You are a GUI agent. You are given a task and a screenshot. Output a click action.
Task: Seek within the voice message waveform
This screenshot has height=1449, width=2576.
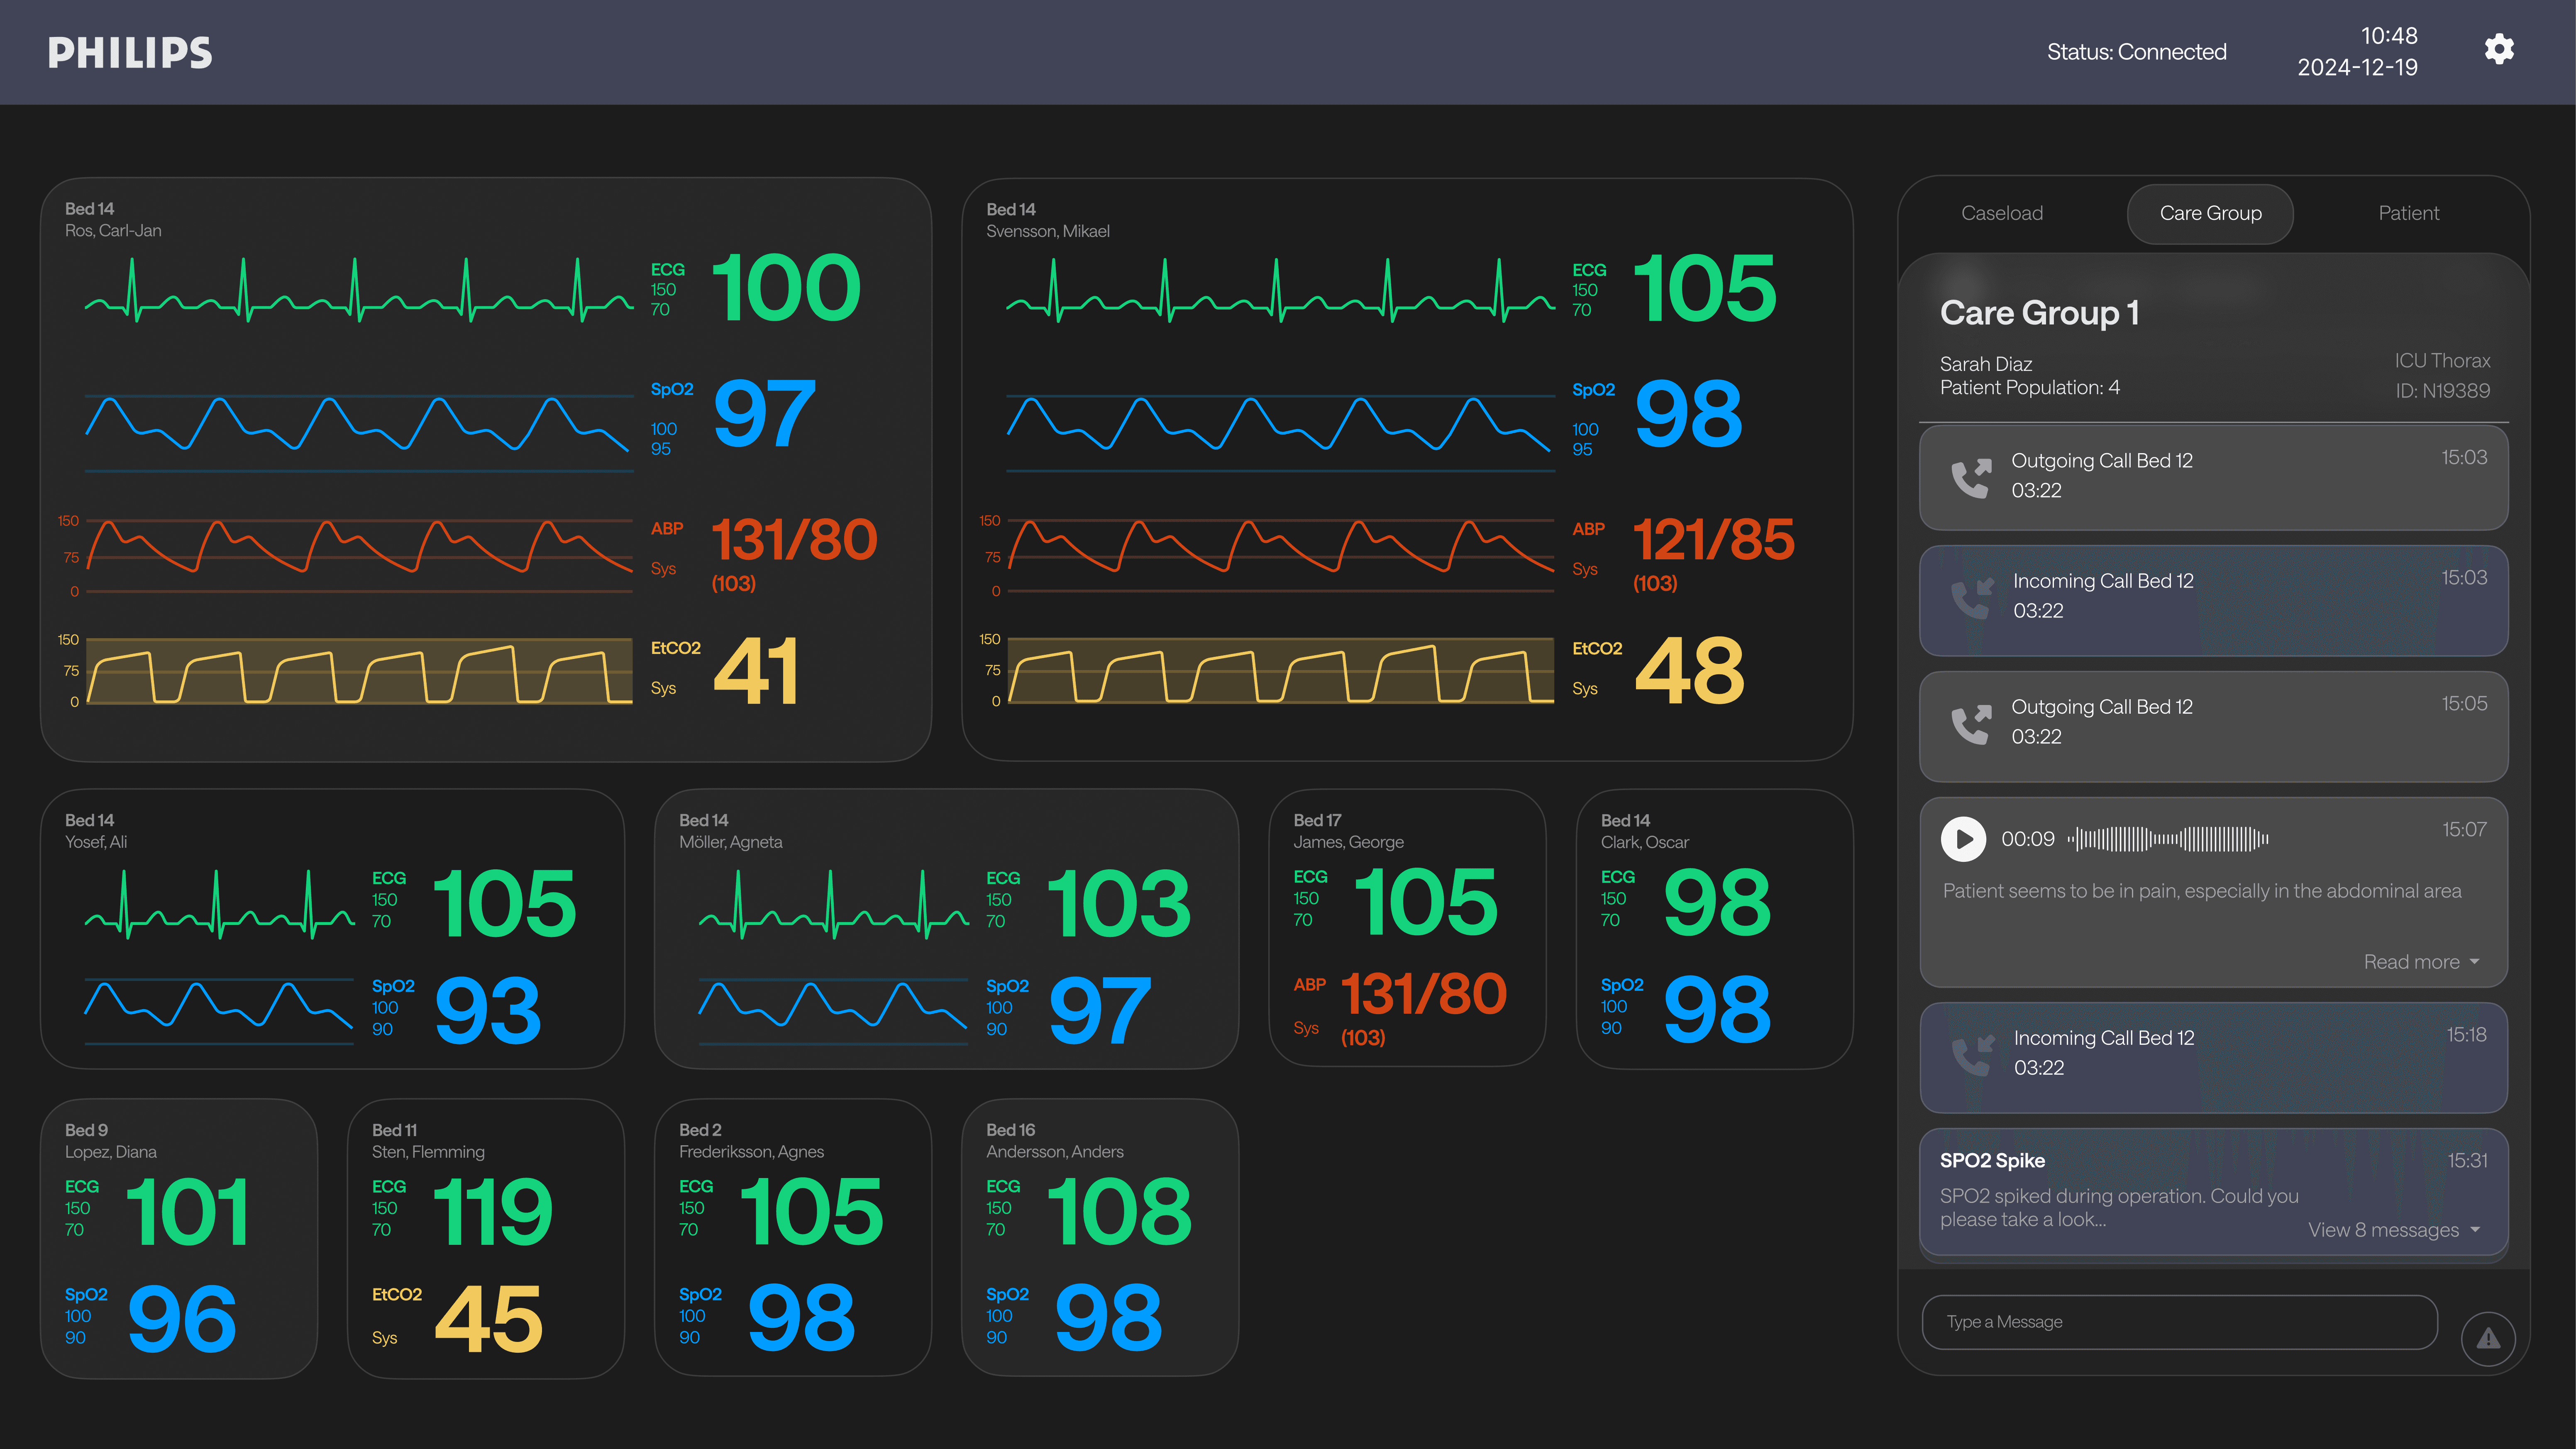pos(2168,839)
